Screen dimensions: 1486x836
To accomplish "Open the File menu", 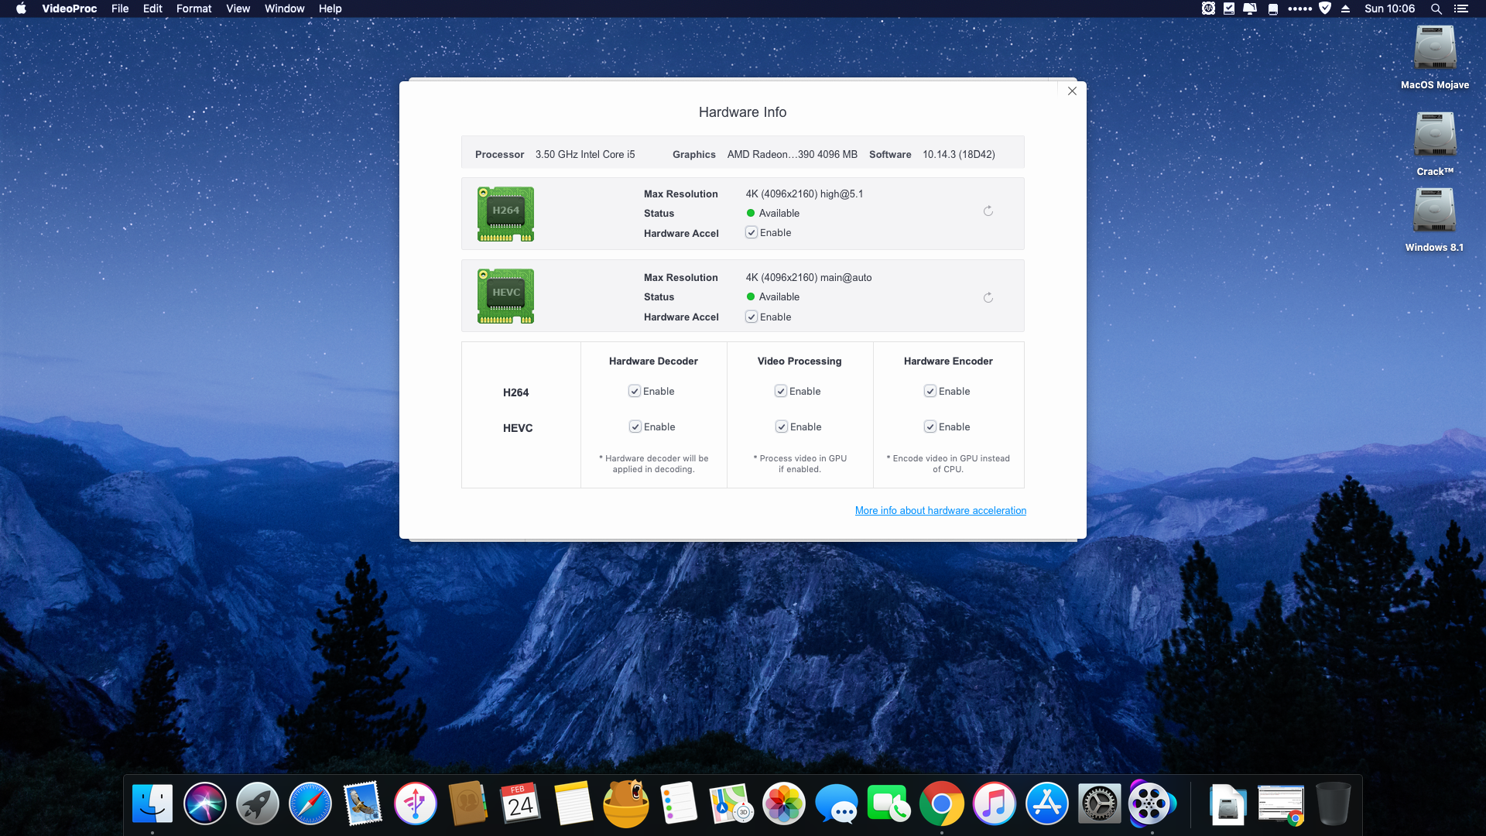I will tap(120, 9).
